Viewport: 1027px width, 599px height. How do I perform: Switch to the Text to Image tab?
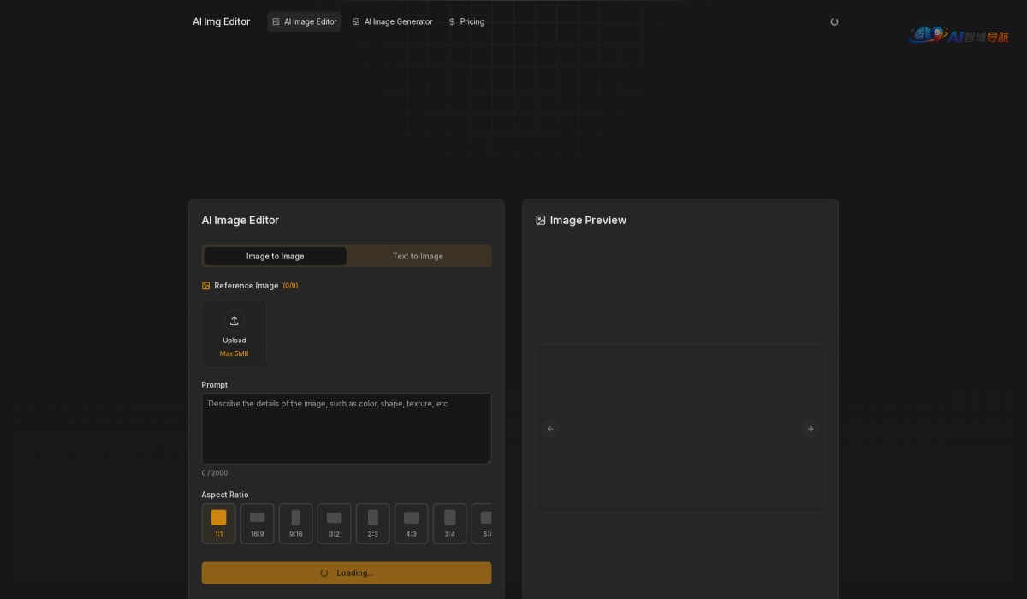418,256
